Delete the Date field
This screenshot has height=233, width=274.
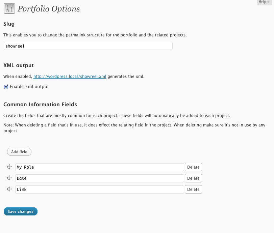tap(193, 178)
